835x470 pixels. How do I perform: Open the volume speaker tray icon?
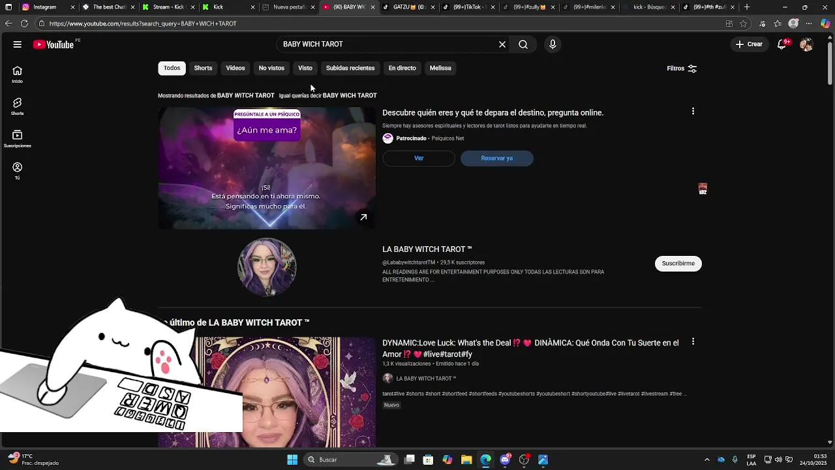click(778, 460)
